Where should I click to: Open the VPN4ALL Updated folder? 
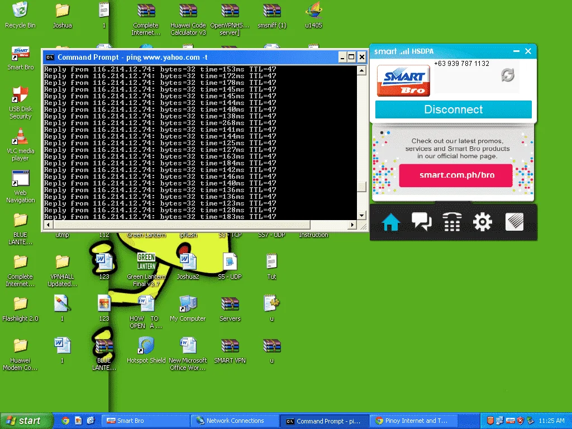[x=63, y=271]
